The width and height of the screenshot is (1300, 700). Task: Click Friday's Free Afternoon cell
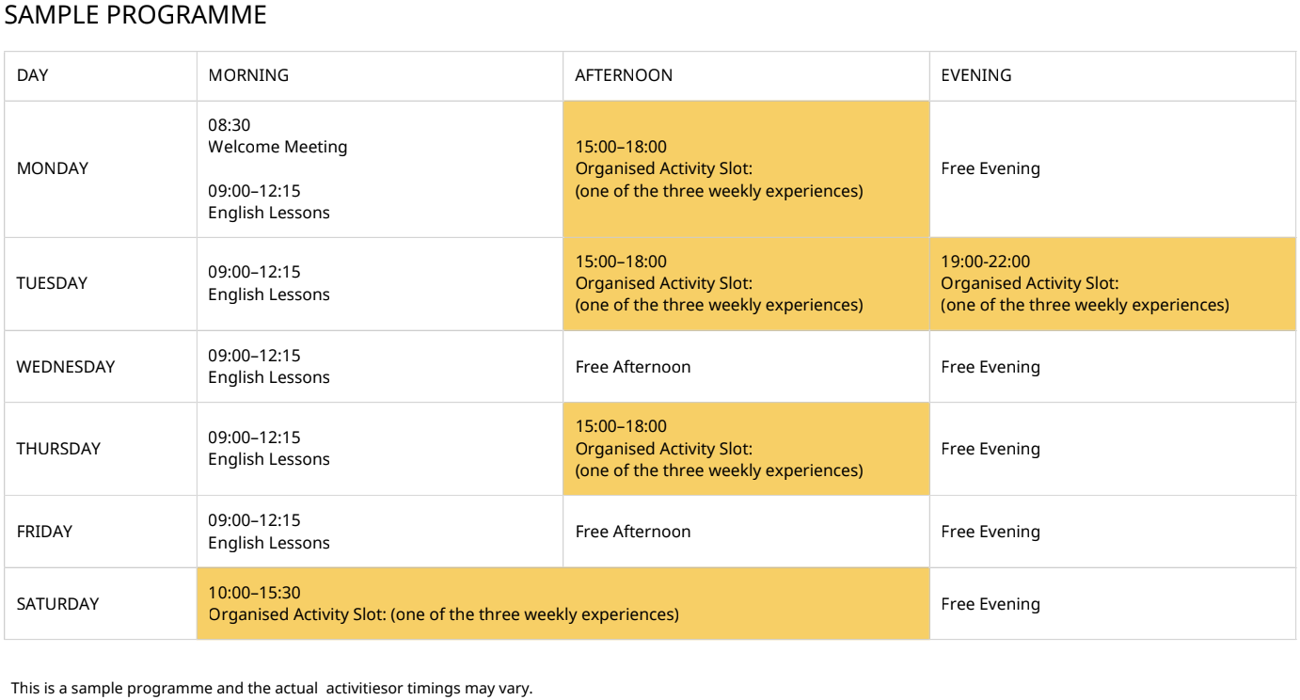click(746, 532)
